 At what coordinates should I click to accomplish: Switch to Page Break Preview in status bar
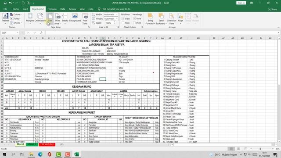246,149
